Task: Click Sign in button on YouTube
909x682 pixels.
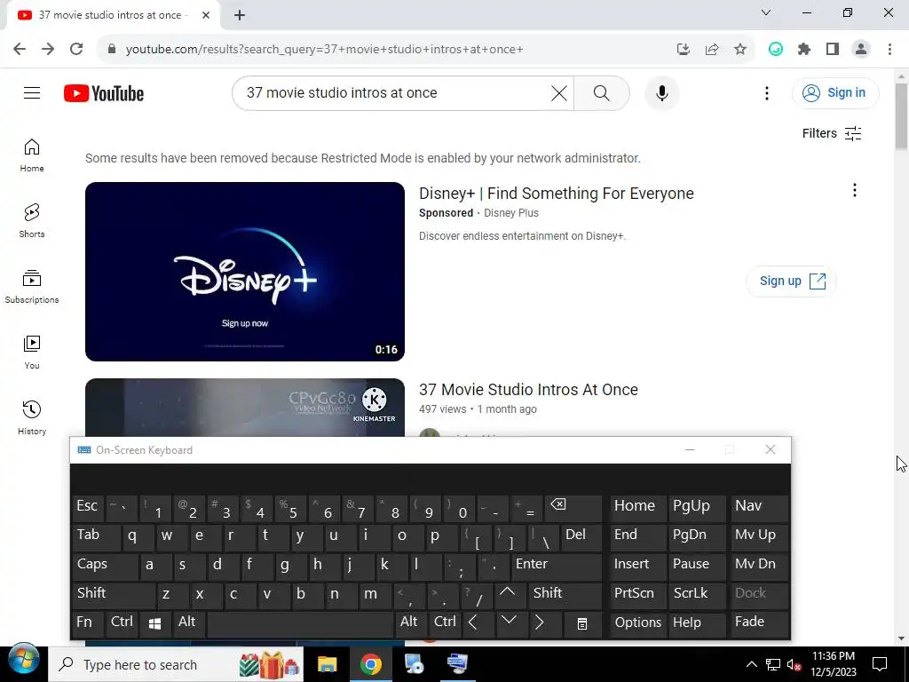Action: [x=834, y=92]
